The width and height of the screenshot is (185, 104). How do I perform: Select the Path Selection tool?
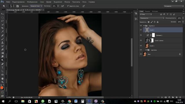point(2,71)
